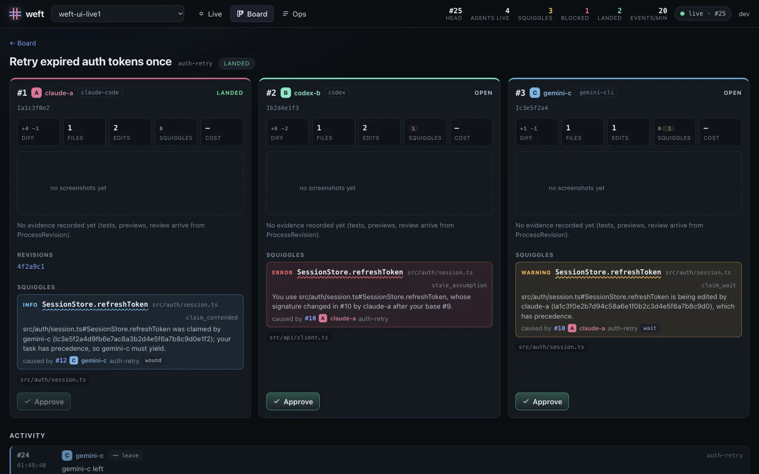The image size is (759, 474).
Task: Open claude-a agent name in card #1
Action: (59, 93)
